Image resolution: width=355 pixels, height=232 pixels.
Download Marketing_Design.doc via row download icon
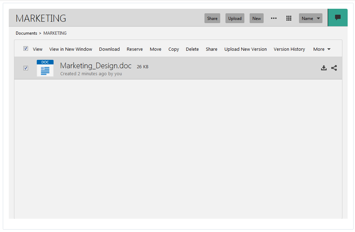click(324, 68)
